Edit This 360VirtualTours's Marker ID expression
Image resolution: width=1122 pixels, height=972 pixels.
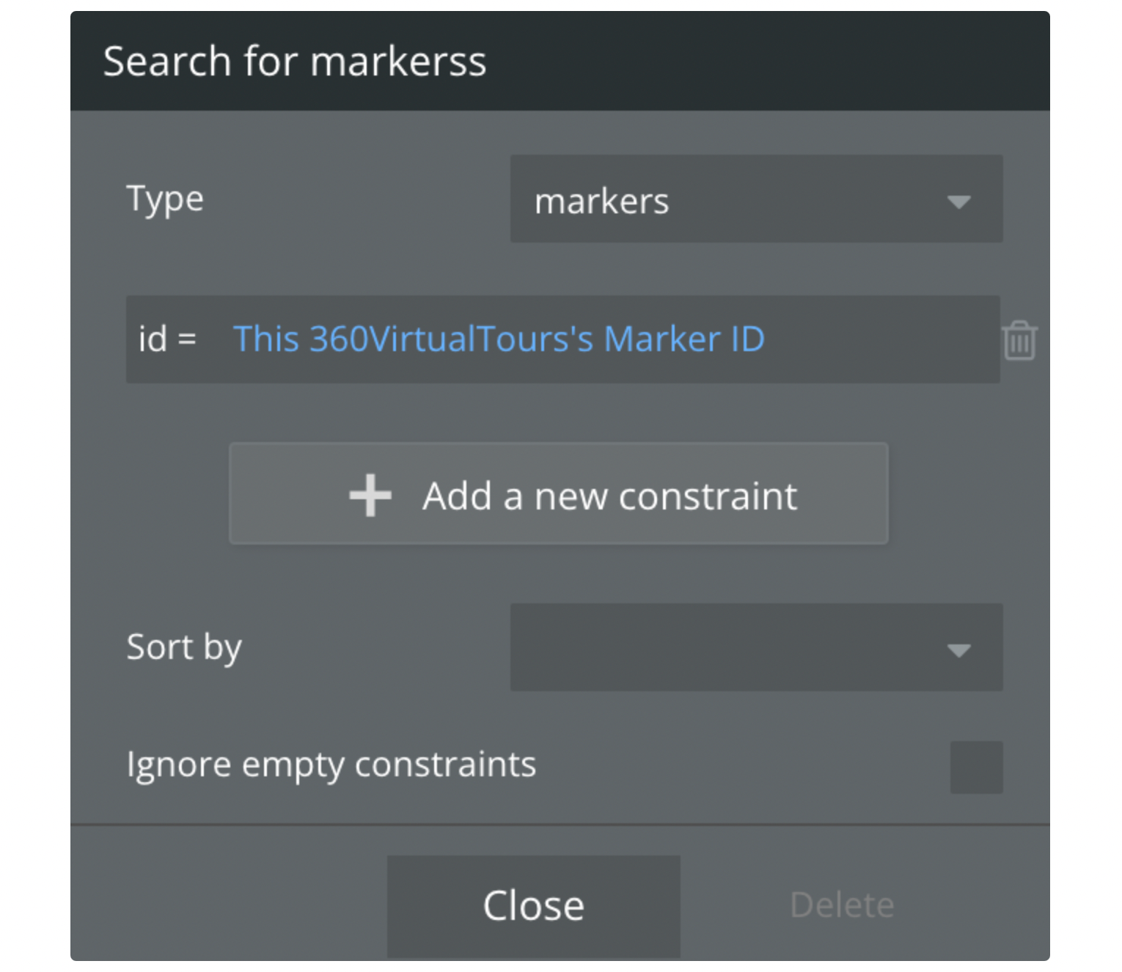(499, 339)
